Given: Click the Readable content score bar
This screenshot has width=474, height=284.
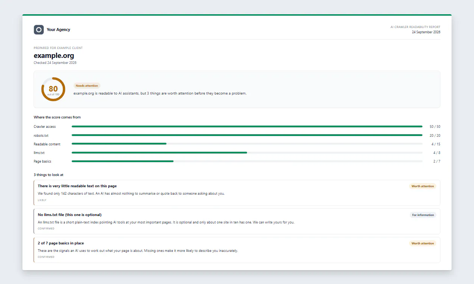Looking at the screenshot, I should click(247, 144).
